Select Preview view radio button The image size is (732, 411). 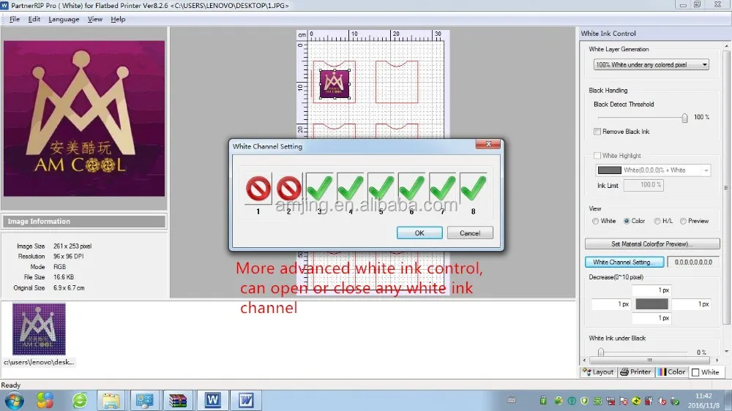(683, 221)
